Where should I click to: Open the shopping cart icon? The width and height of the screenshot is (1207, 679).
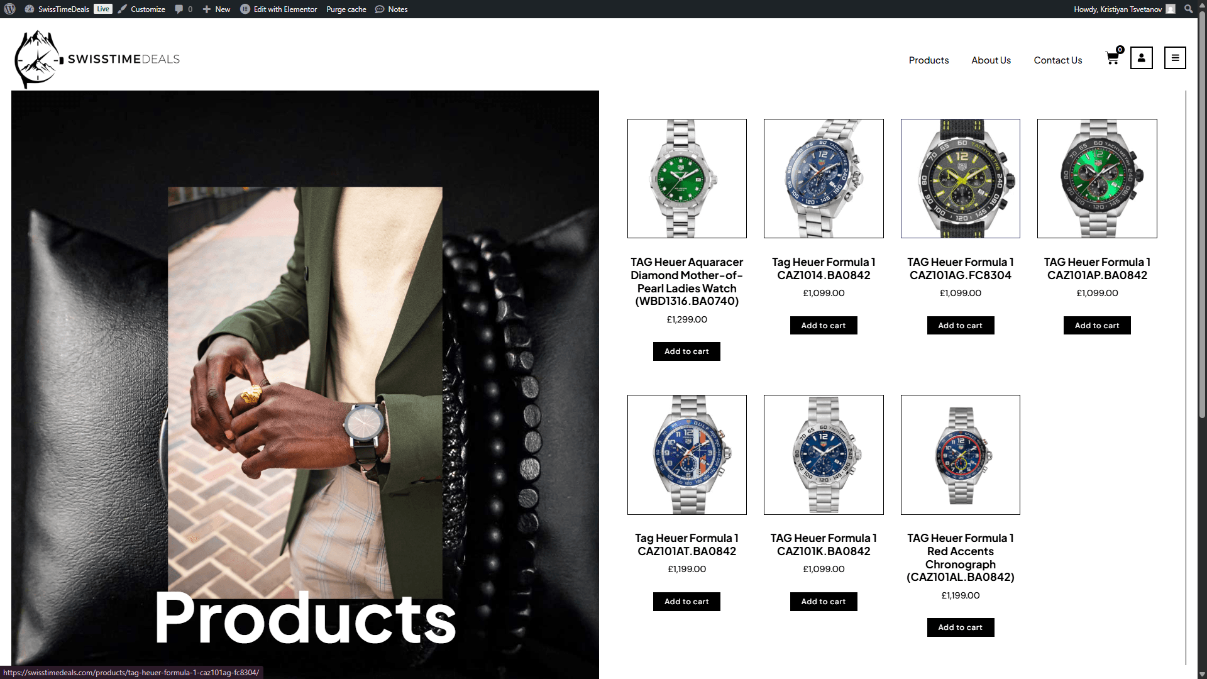(x=1113, y=58)
